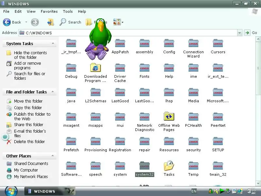Select the Temp folder icon
Screen dimensions: 261x196
[193, 166]
